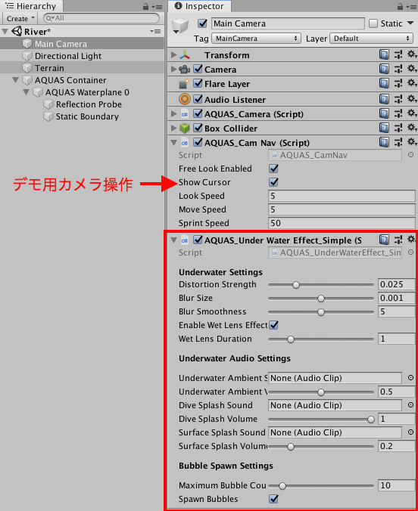Open gear menu for Audio Listener
418x511 pixels.
(411, 98)
